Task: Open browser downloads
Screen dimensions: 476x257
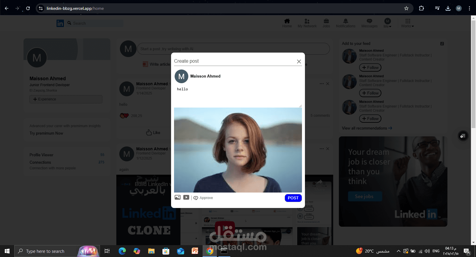Action: pos(448,8)
